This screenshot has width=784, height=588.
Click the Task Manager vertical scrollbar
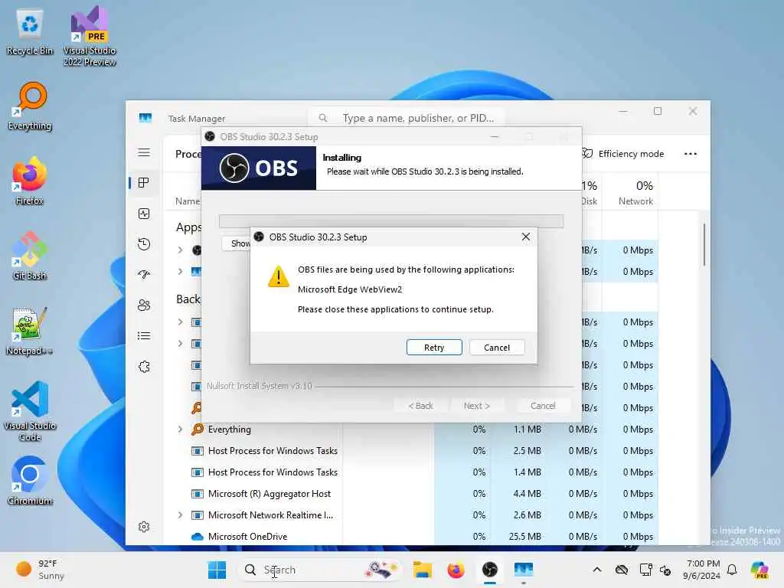click(704, 244)
